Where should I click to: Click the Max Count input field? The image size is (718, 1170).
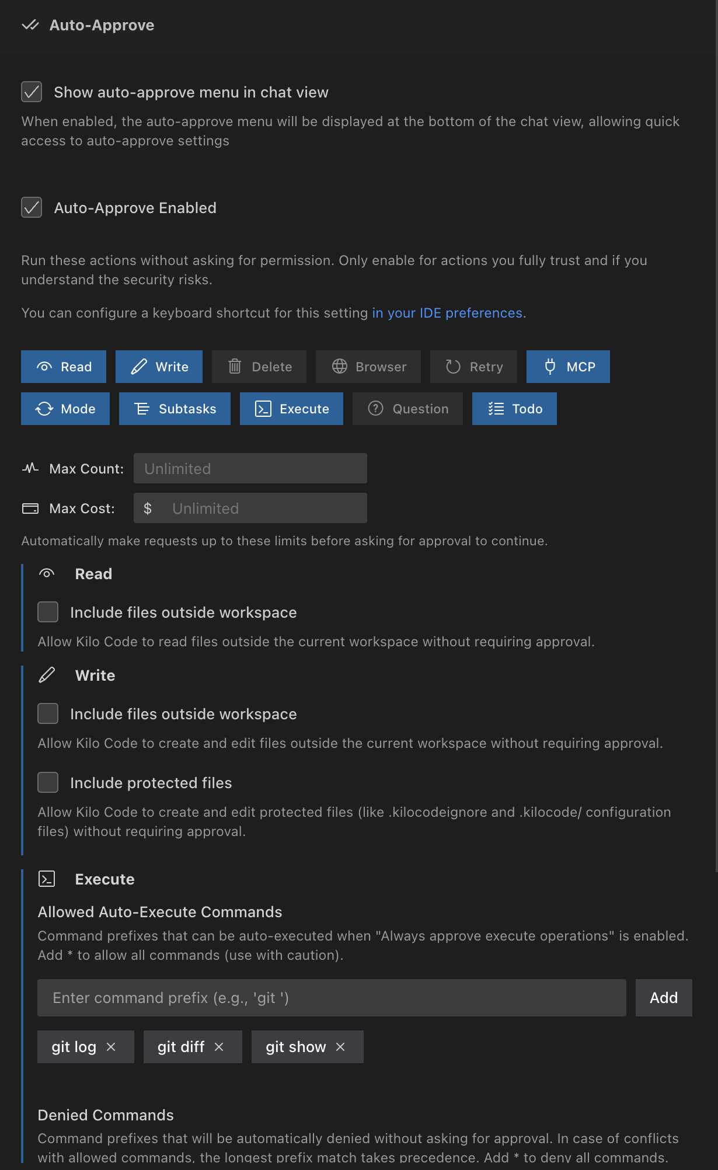point(250,469)
